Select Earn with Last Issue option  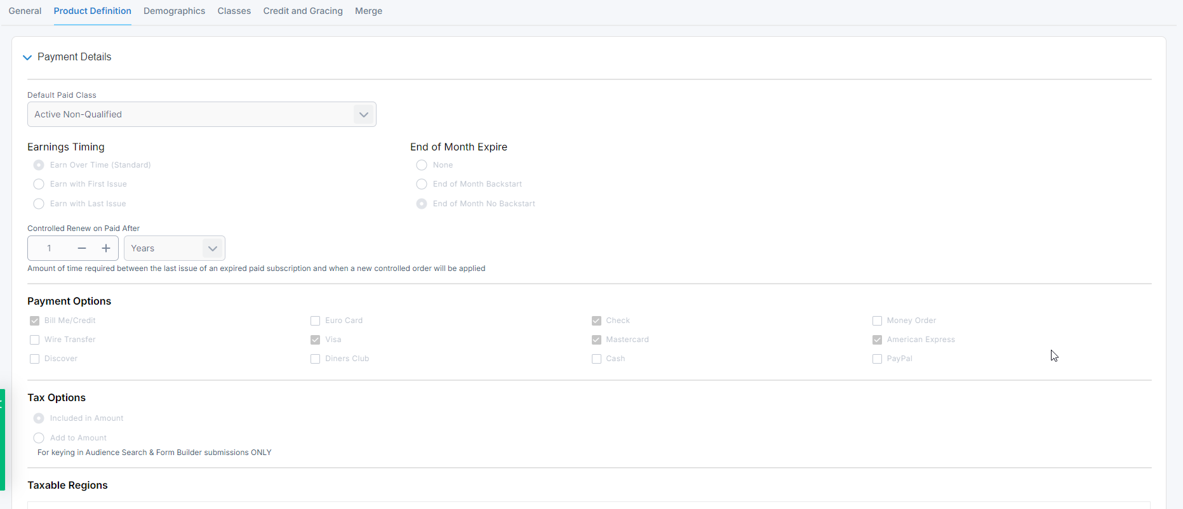(x=39, y=204)
